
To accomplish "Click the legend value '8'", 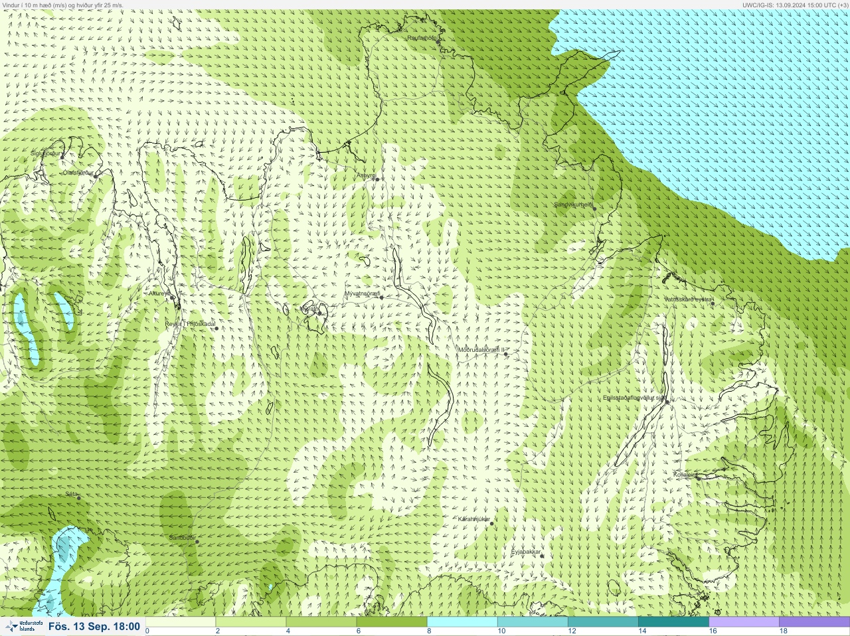I will 429,631.
